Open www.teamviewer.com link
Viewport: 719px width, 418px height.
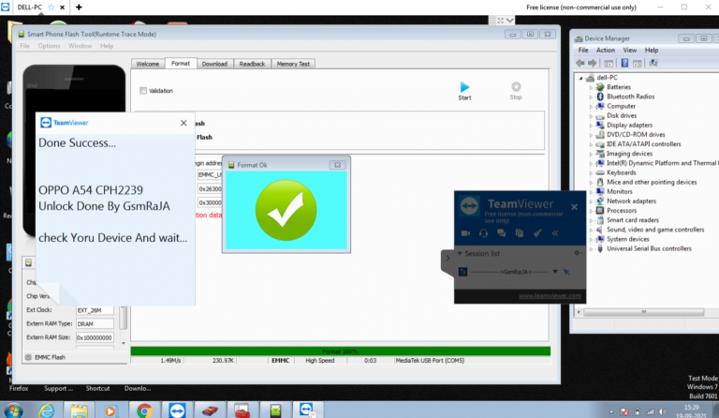(x=550, y=295)
